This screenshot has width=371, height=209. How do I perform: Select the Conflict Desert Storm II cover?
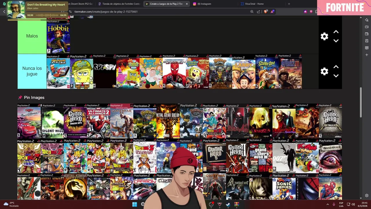coord(290,71)
